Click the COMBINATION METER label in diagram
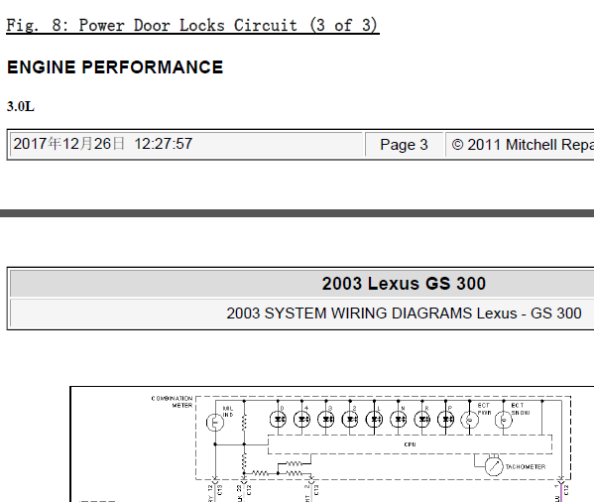The height and width of the screenshot is (502, 594). click(172, 402)
